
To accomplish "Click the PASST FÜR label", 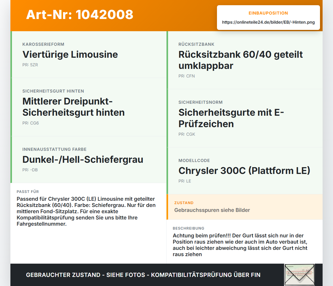I will pos(28,192).
